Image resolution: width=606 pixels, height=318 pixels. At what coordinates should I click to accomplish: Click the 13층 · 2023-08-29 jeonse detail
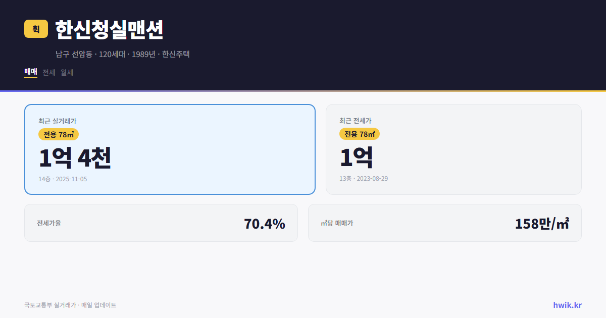363,179
